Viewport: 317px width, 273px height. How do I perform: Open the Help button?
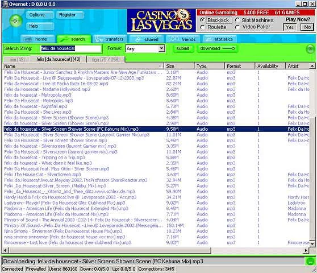(x=40, y=26)
